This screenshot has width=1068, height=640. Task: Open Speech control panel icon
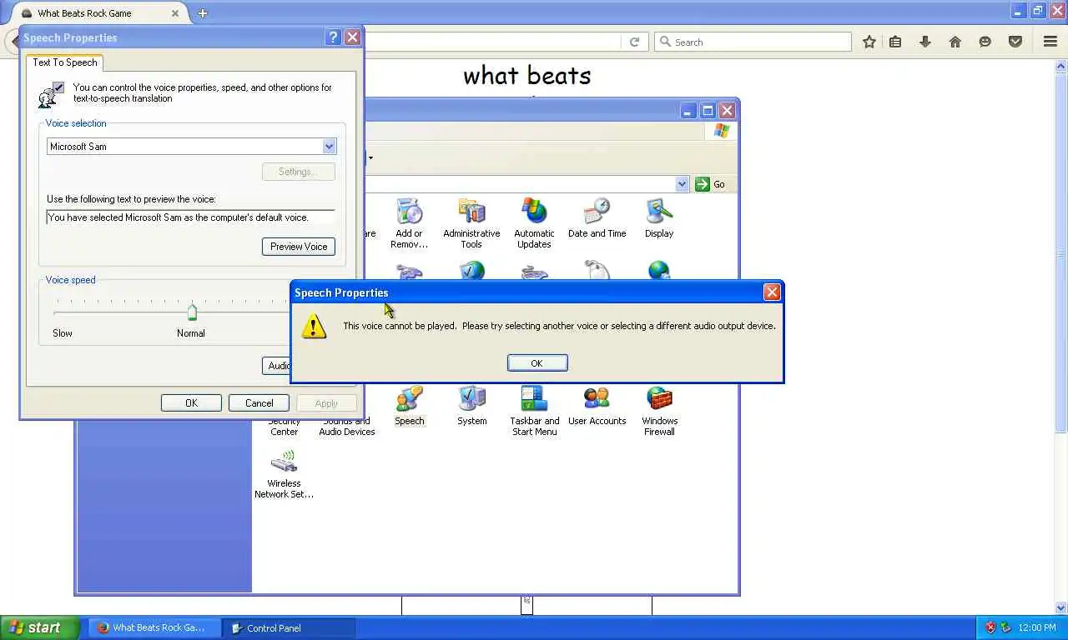409,406
